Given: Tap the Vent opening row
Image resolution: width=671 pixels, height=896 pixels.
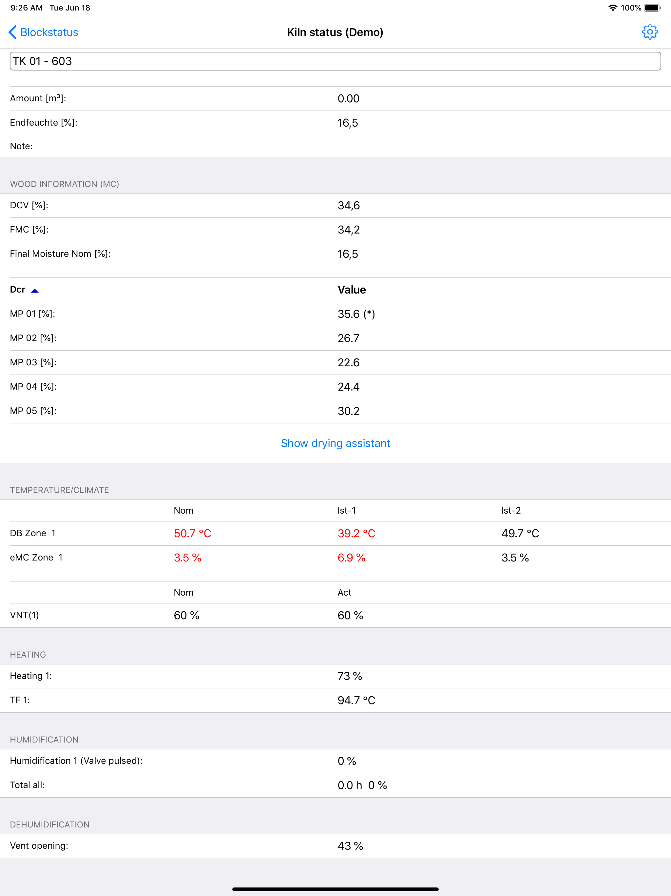Looking at the screenshot, I should [335, 846].
